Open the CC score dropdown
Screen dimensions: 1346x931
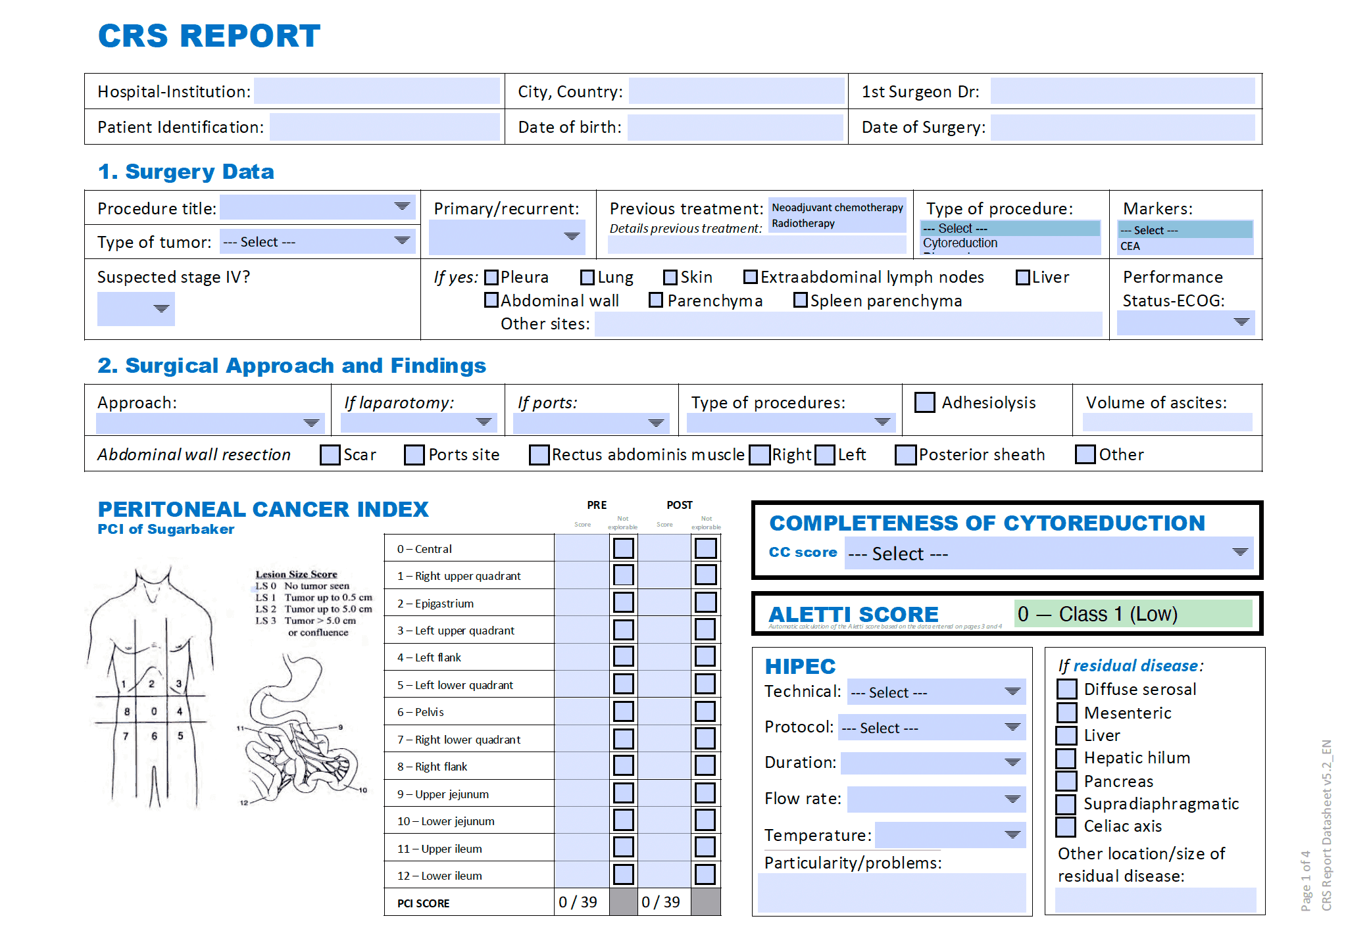click(x=1049, y=553)
